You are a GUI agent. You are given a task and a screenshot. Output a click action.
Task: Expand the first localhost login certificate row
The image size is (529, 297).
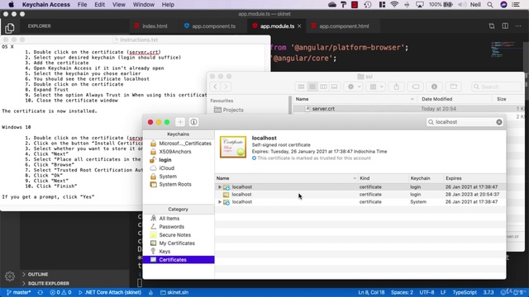(220, 187)
